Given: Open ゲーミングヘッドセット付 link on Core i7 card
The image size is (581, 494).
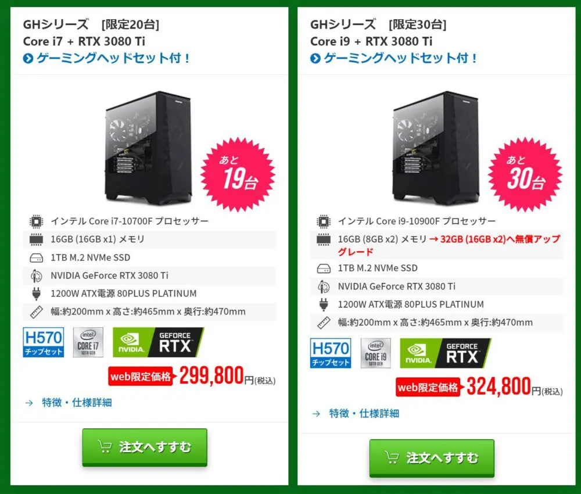Looking at the screenshot, I should click(x=106, y=58).
